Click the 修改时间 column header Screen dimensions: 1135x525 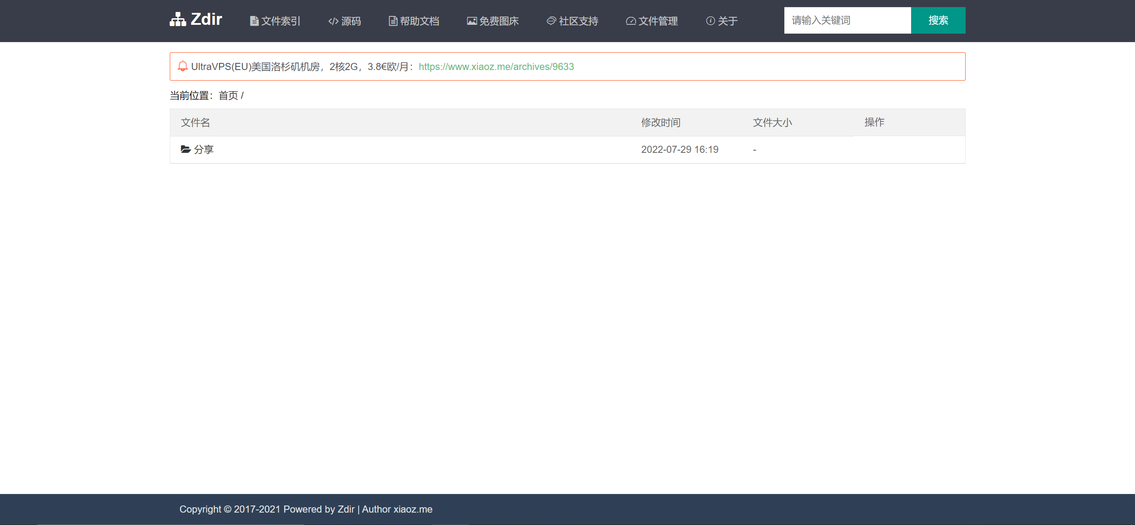click(661, 123)
